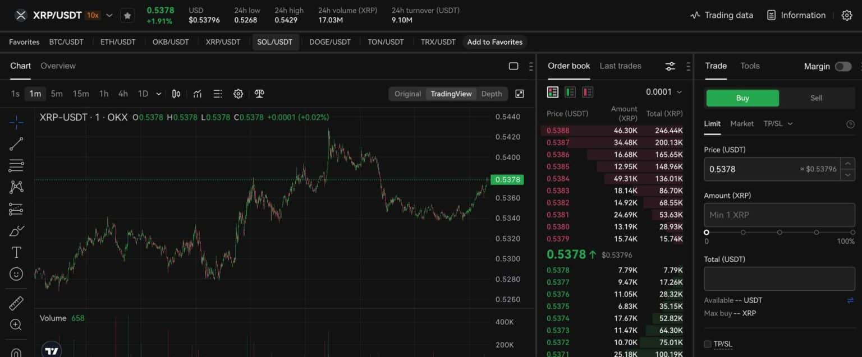Click the green Buy button
The width and height of the screenshot is (862, 357).
[742, 98]
